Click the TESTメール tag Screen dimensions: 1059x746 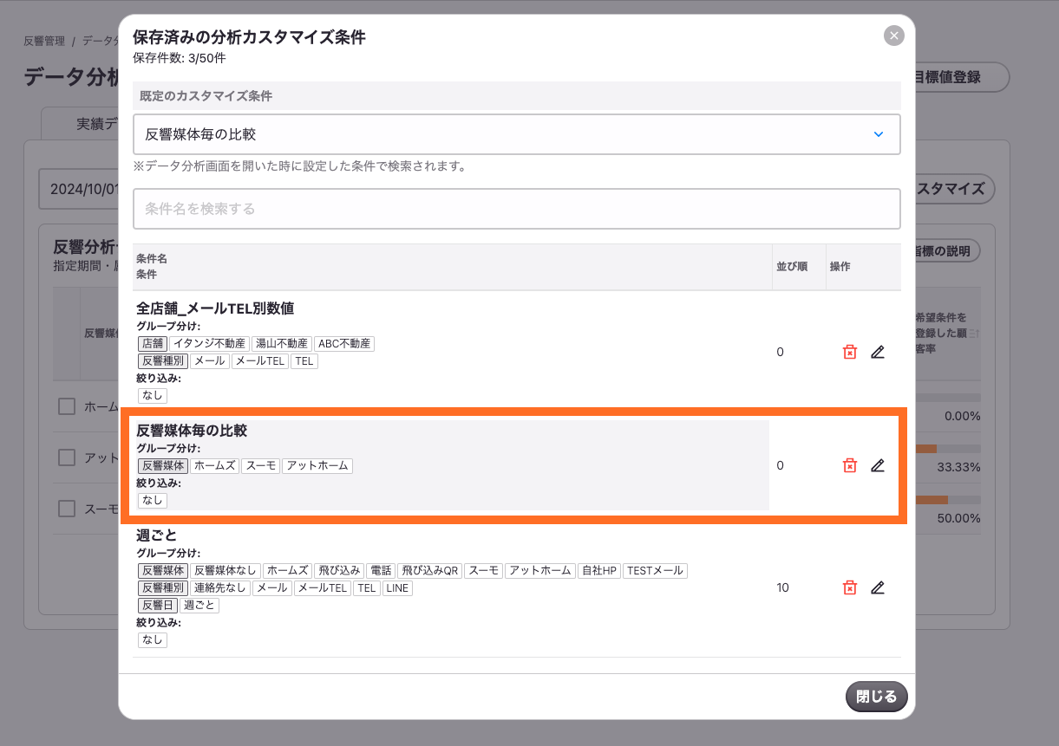pos(655,571)
